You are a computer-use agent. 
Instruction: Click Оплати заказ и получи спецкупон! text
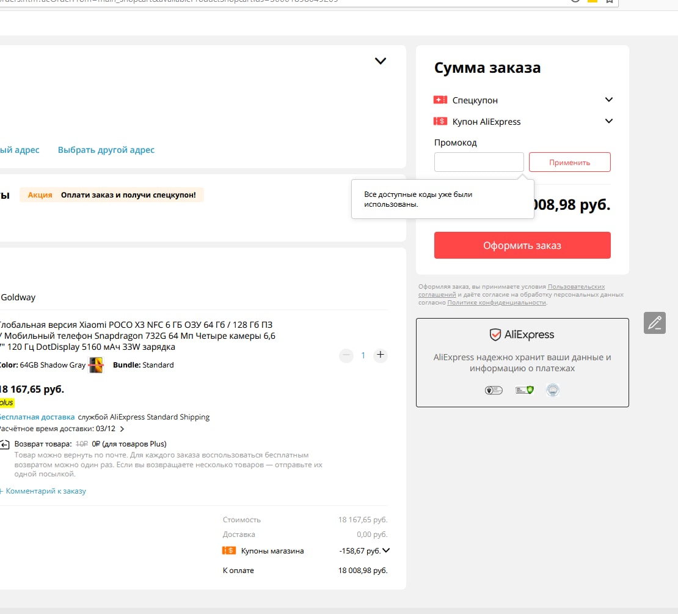tap(128, 195)
